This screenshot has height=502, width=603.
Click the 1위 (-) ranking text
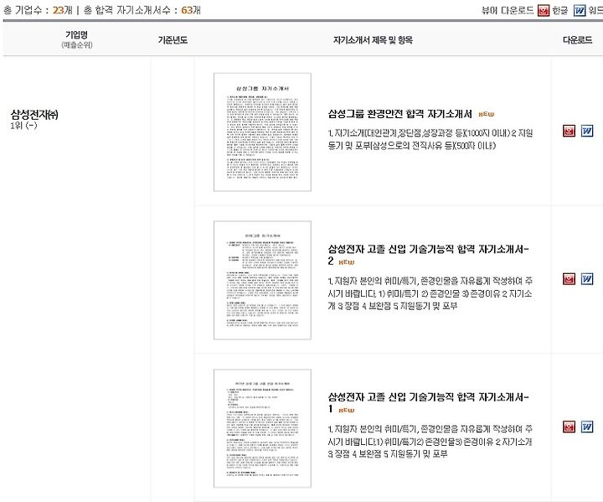tap(23, 126)
